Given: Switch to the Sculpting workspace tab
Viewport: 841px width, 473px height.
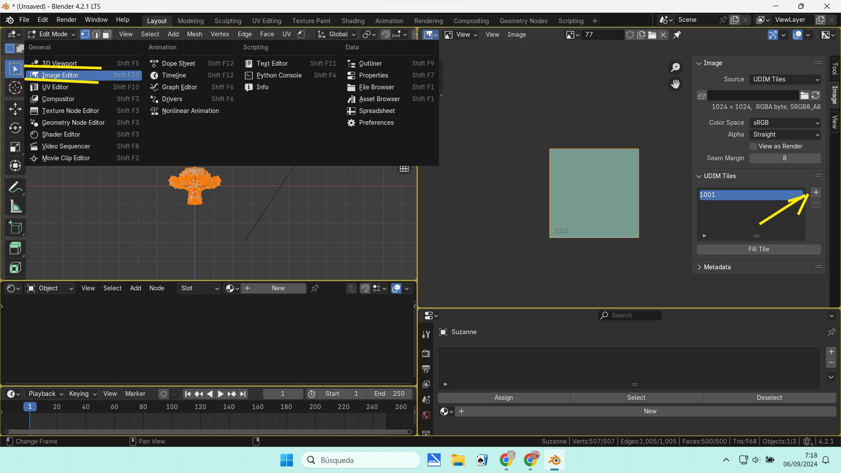Looking at the screenshot, I should 228,21.
